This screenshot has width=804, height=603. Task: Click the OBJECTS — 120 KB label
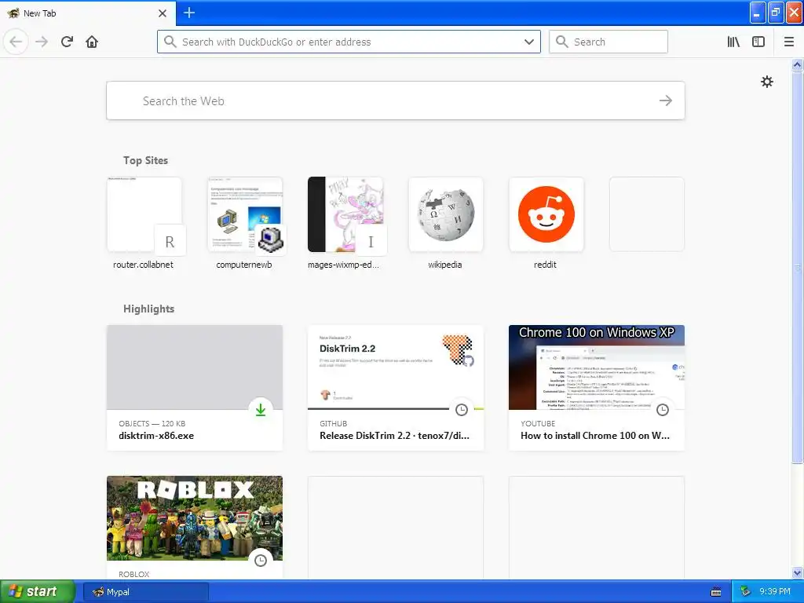[x=152, y=423]
